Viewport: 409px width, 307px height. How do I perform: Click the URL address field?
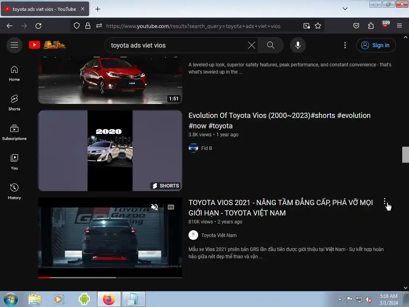[193, 26]
